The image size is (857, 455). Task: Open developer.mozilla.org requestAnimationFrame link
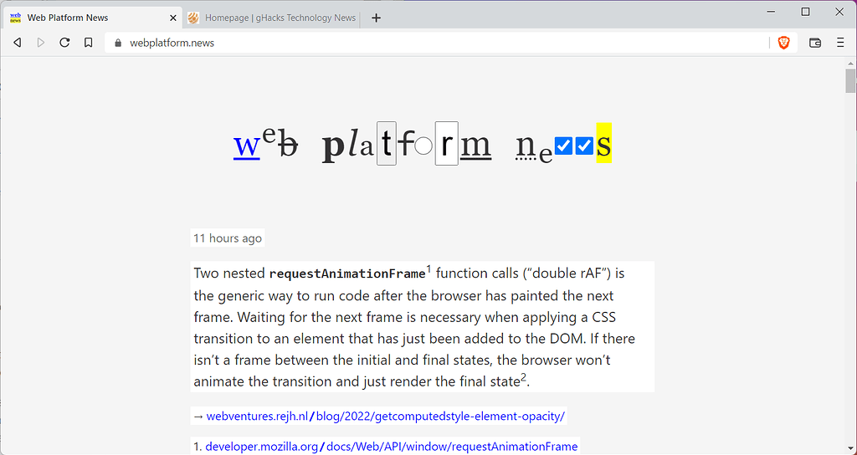point(392,447)
